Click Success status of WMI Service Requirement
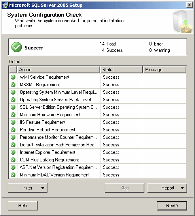 111,77
